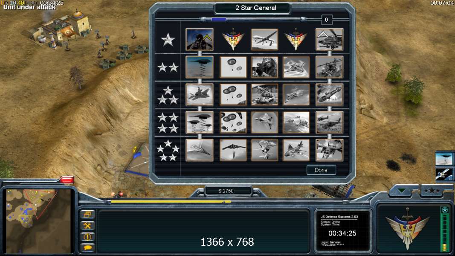Click the exclamation mark alert button
Screen dimensions: 455x256
pos(87,236)
